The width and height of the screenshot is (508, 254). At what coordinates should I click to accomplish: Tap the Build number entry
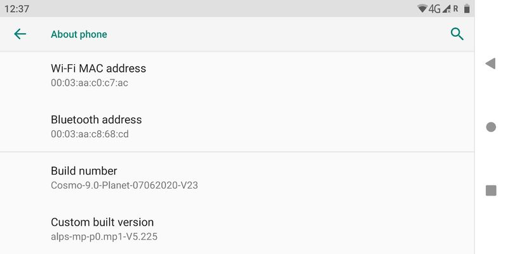tap(84, 171)
